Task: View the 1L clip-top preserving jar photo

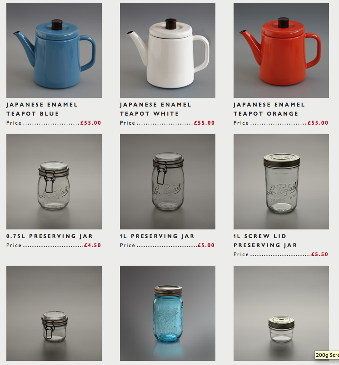Action: pos(168,181)
